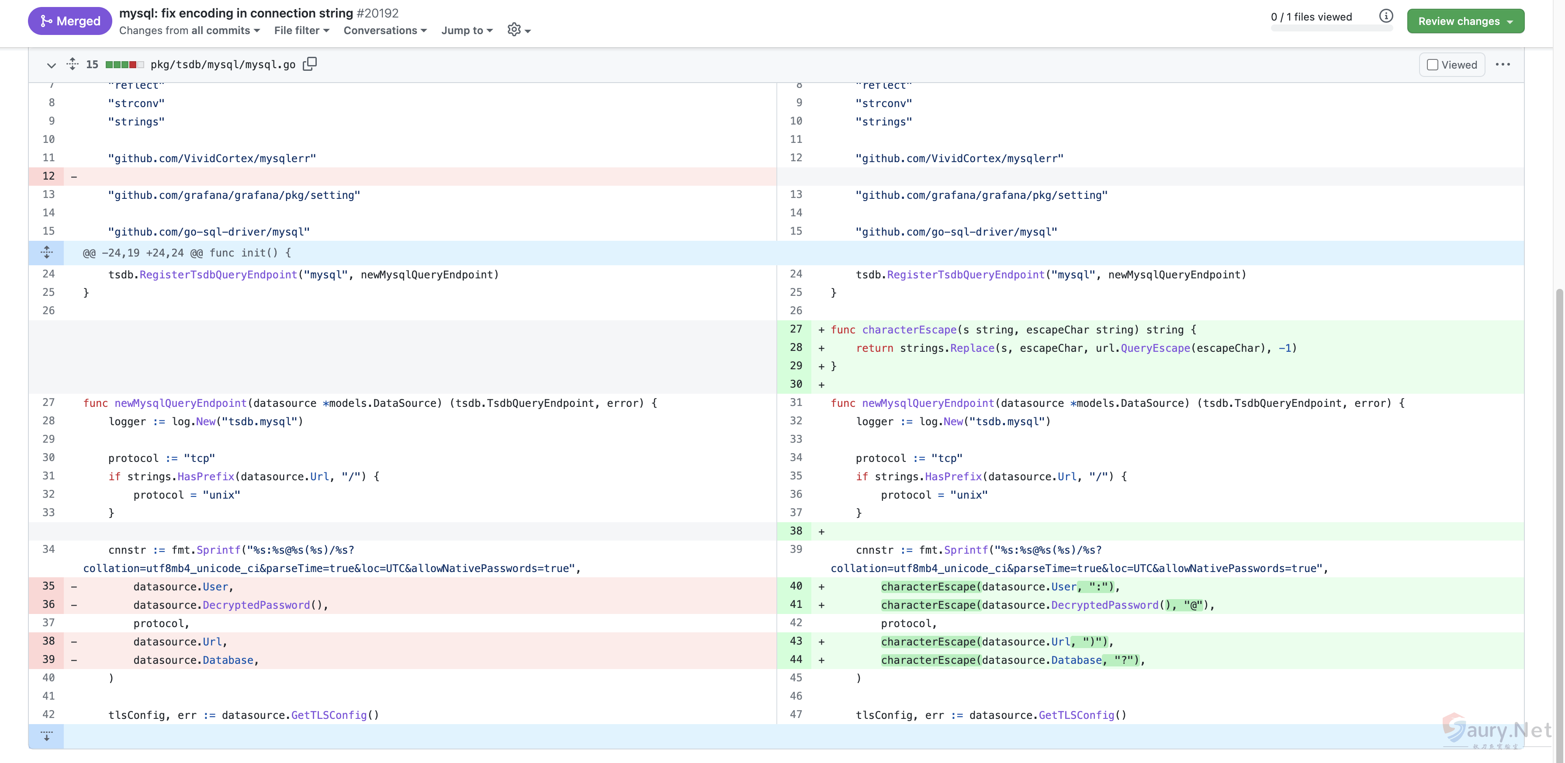1565x763 pixels.
Task: Click the diffstat colored squares
Action: click(124, 64)
